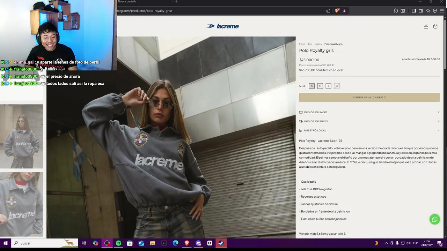Open the browser hamburger menu

[x=442, y=11]
